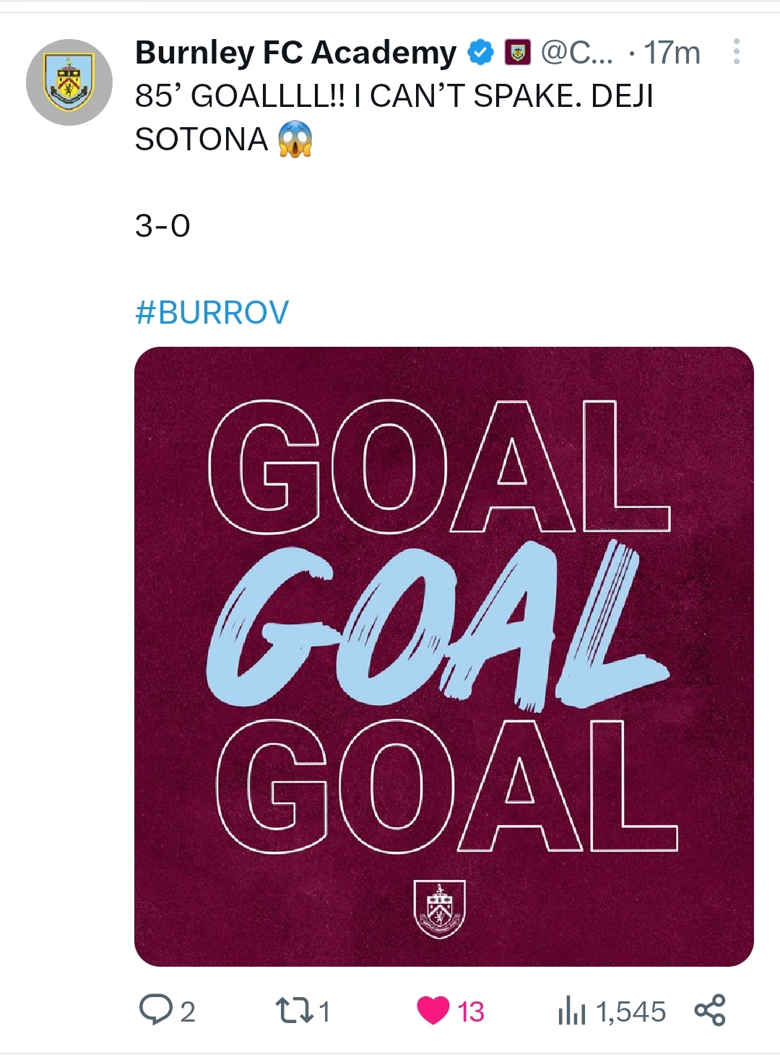Click the reply speech bubble icon

[x=155, y=1010]
